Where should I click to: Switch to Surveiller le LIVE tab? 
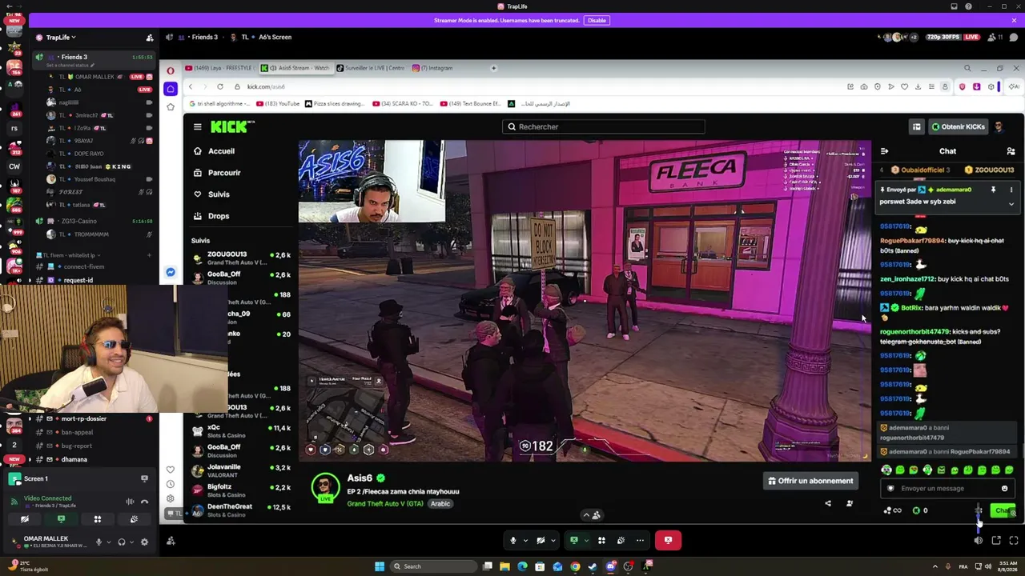click(371, 68)
